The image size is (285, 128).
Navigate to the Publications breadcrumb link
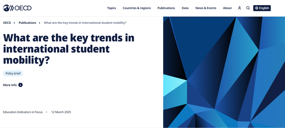[x=27, y=23]
